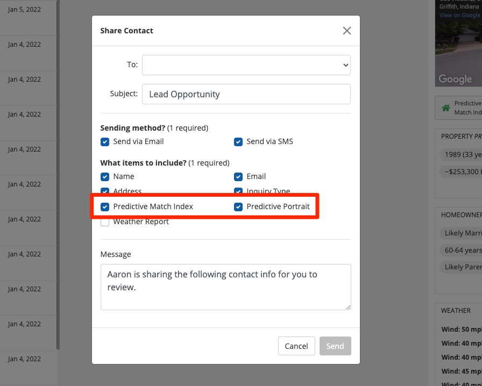
Task: Open the To recipient dropdown
Action: pos(246,65)
